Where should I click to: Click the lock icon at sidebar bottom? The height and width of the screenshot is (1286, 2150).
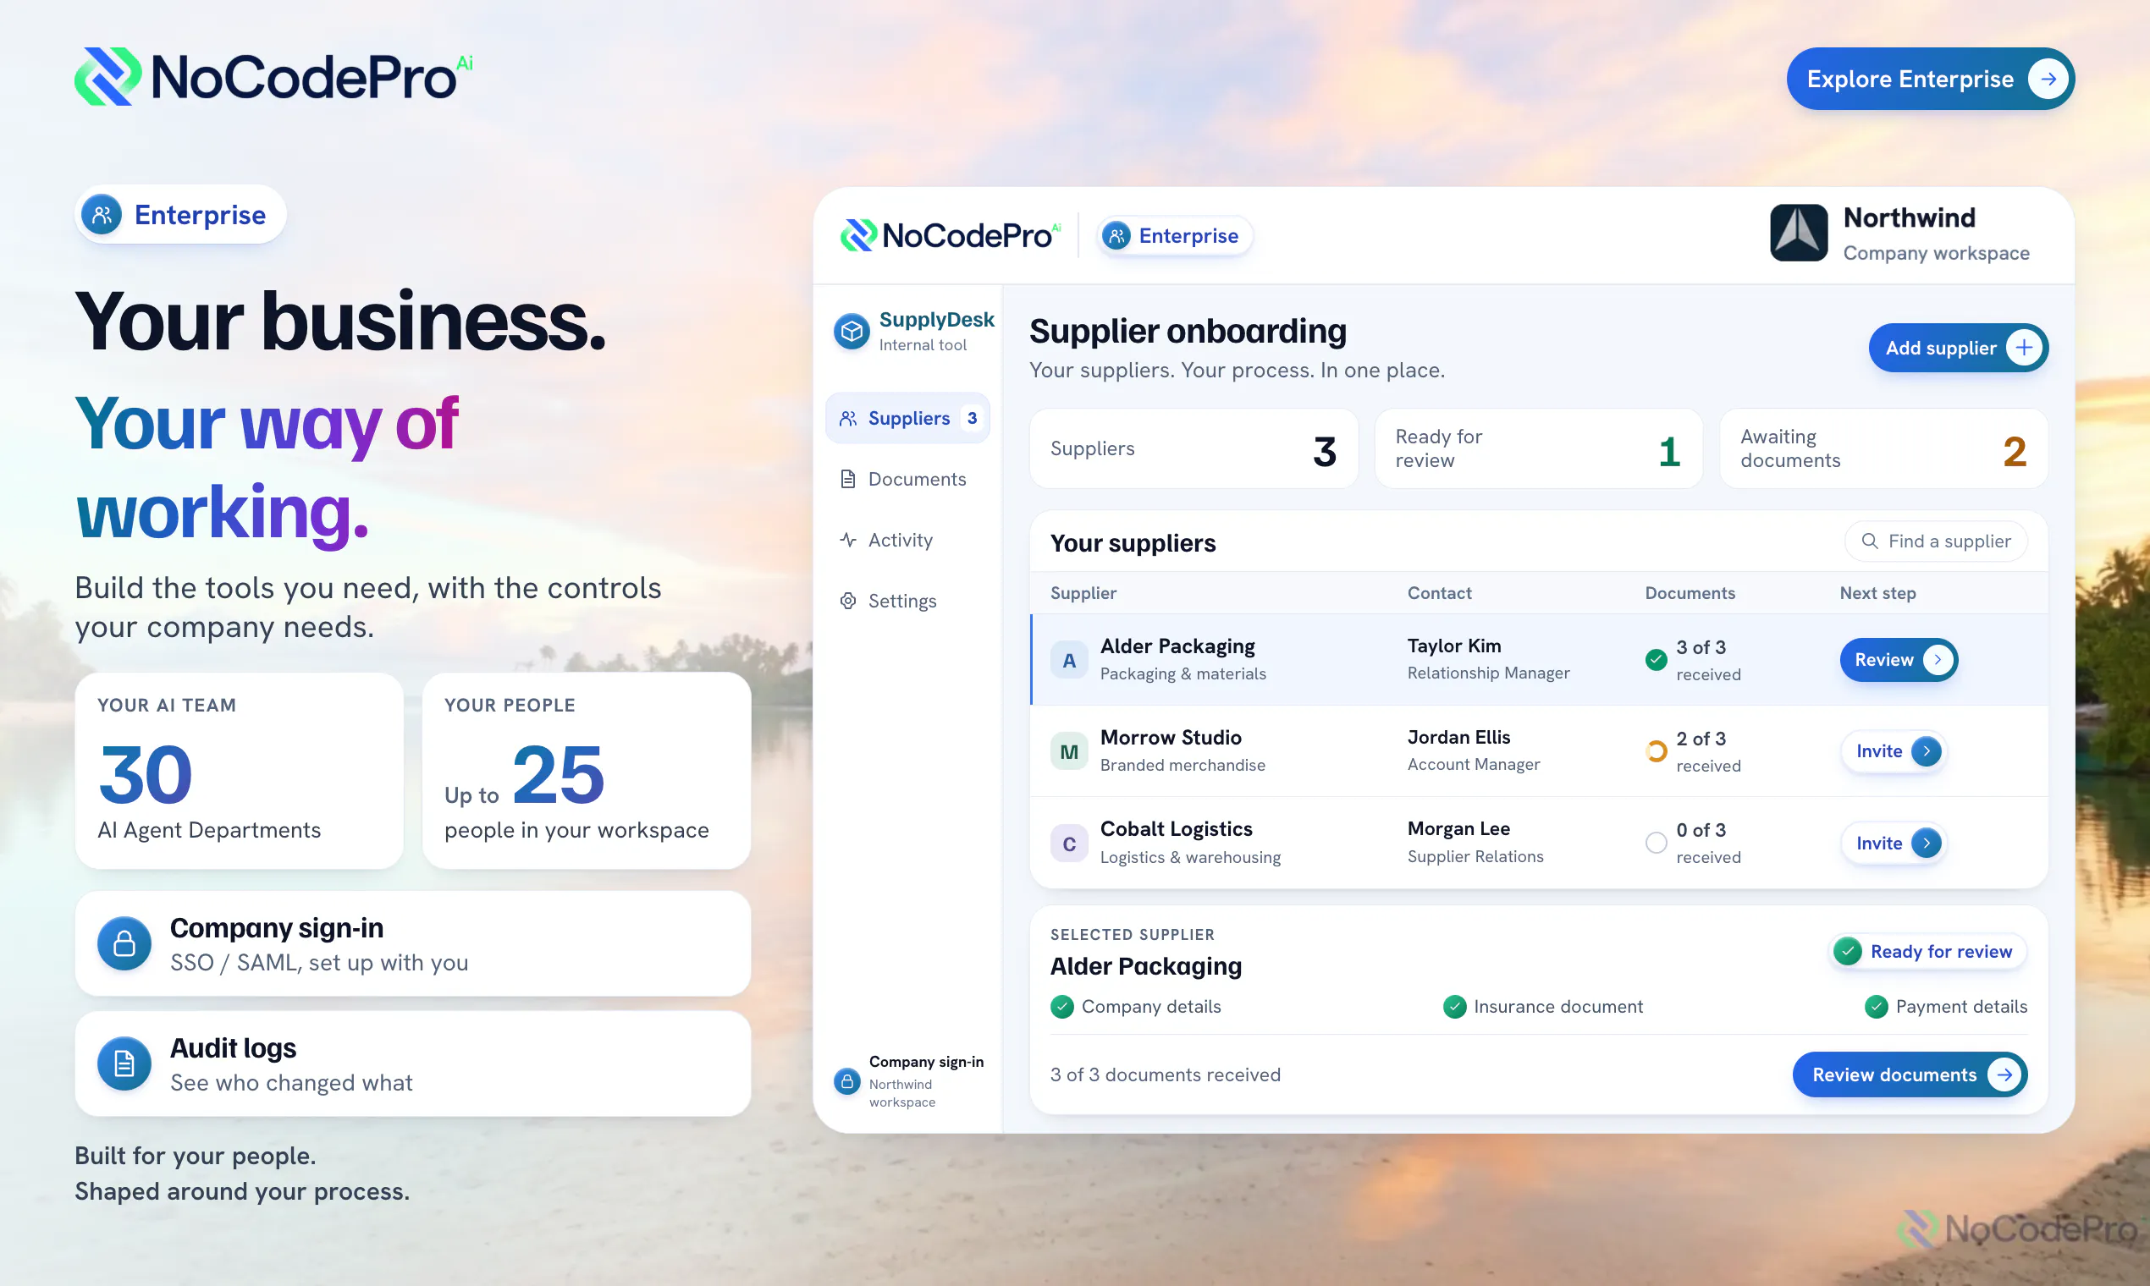tap(847, 1080)
